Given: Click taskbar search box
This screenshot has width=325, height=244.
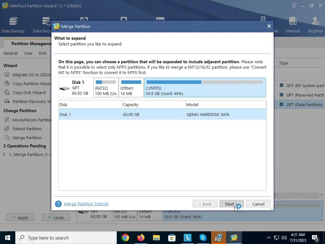Looking at the screenshot, I should tap(66, 238).
